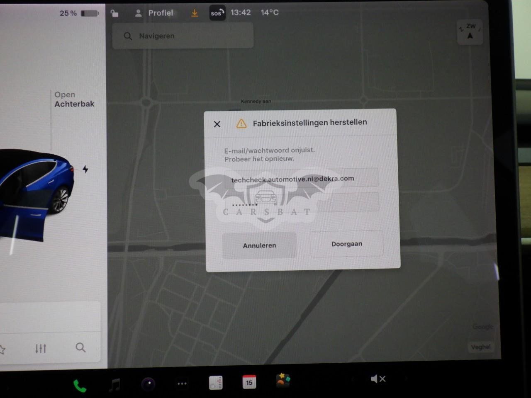Tap the search icon in the media card
The height and width of the screenshot is (398, 531).
point(80,347)
